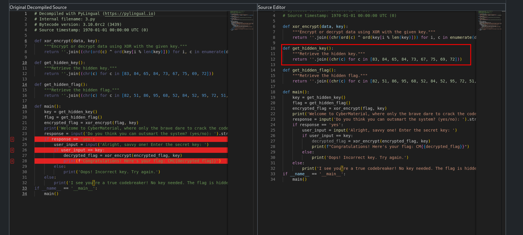
Task: Click highlighted Congratulations print line in left panel
Action: coord(131,161)
